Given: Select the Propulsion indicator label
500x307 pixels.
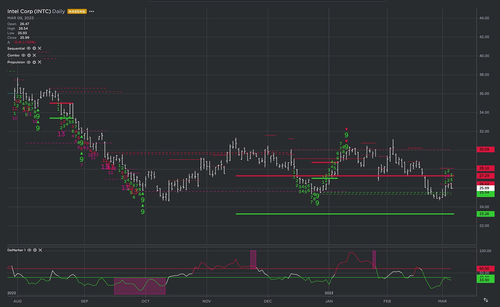Looking at the screenshot, I should coord(16,62).
